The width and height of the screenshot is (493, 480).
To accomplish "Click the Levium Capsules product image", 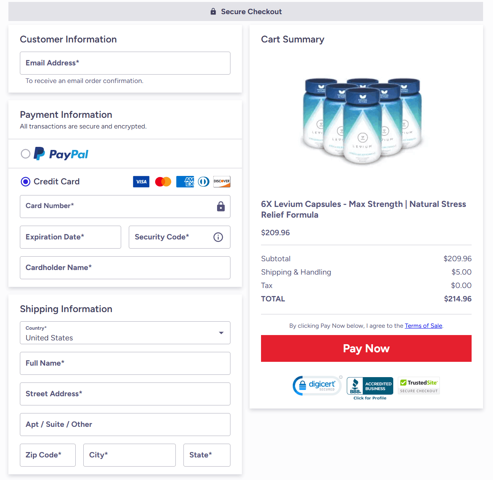I will pyautogui.click(x=362, y=120).
